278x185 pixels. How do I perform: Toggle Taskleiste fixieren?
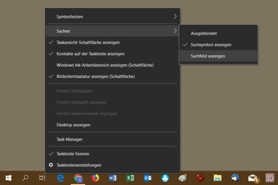(x=113, y=154)
